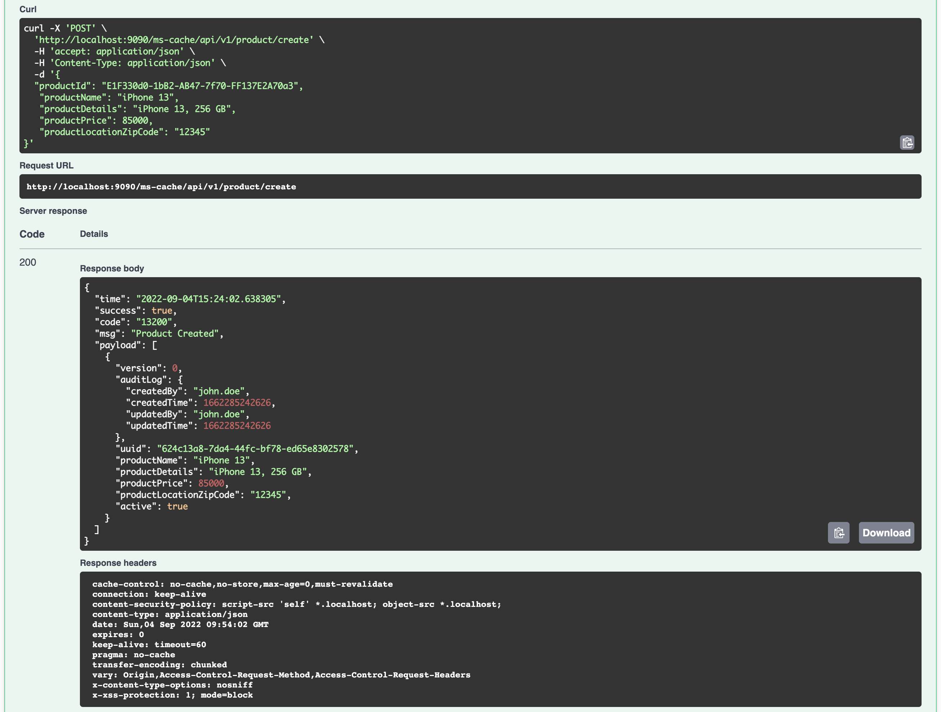This screenshot has height=712, width=941.
Task: Click the Details column header
Action: tap(94, 234)
